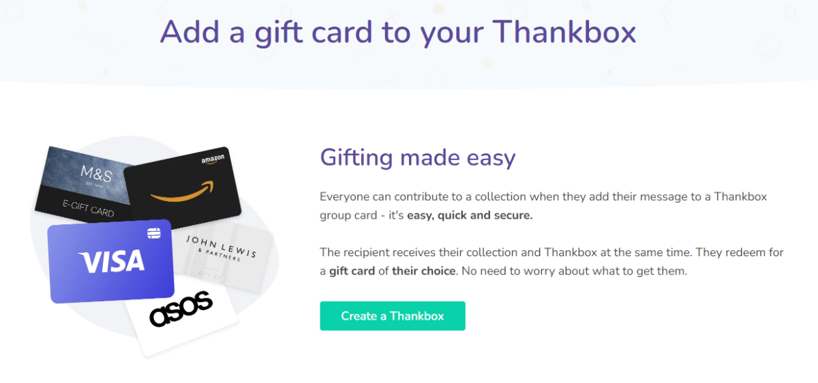Click the small amazon wordmark on card
818x383 pixels.
click(213, 160)
